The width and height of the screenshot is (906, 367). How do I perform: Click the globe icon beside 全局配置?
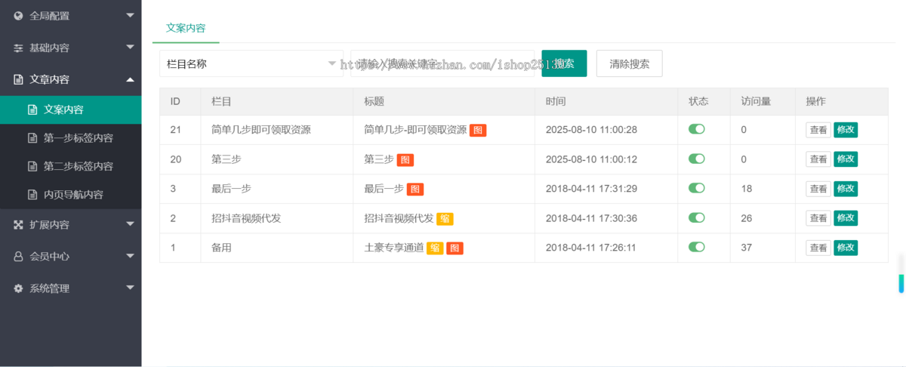click(x=19, y=15)
